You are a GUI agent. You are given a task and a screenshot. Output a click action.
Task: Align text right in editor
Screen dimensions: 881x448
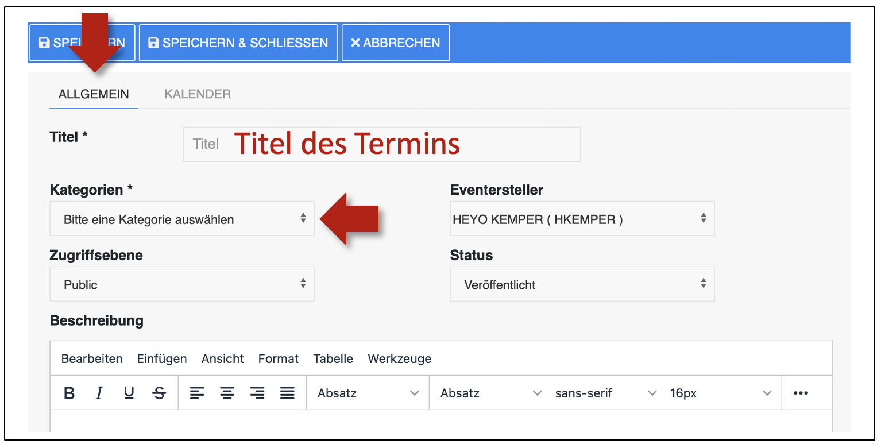257,393
